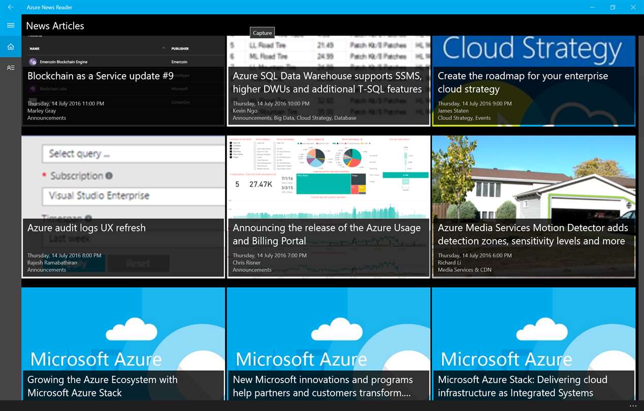Open the hamburger navigation menu

(x=11, y=25)
